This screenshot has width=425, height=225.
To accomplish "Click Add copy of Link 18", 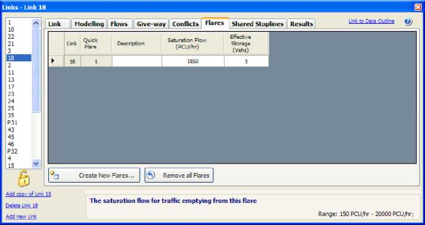I will [x=28, y=194].
